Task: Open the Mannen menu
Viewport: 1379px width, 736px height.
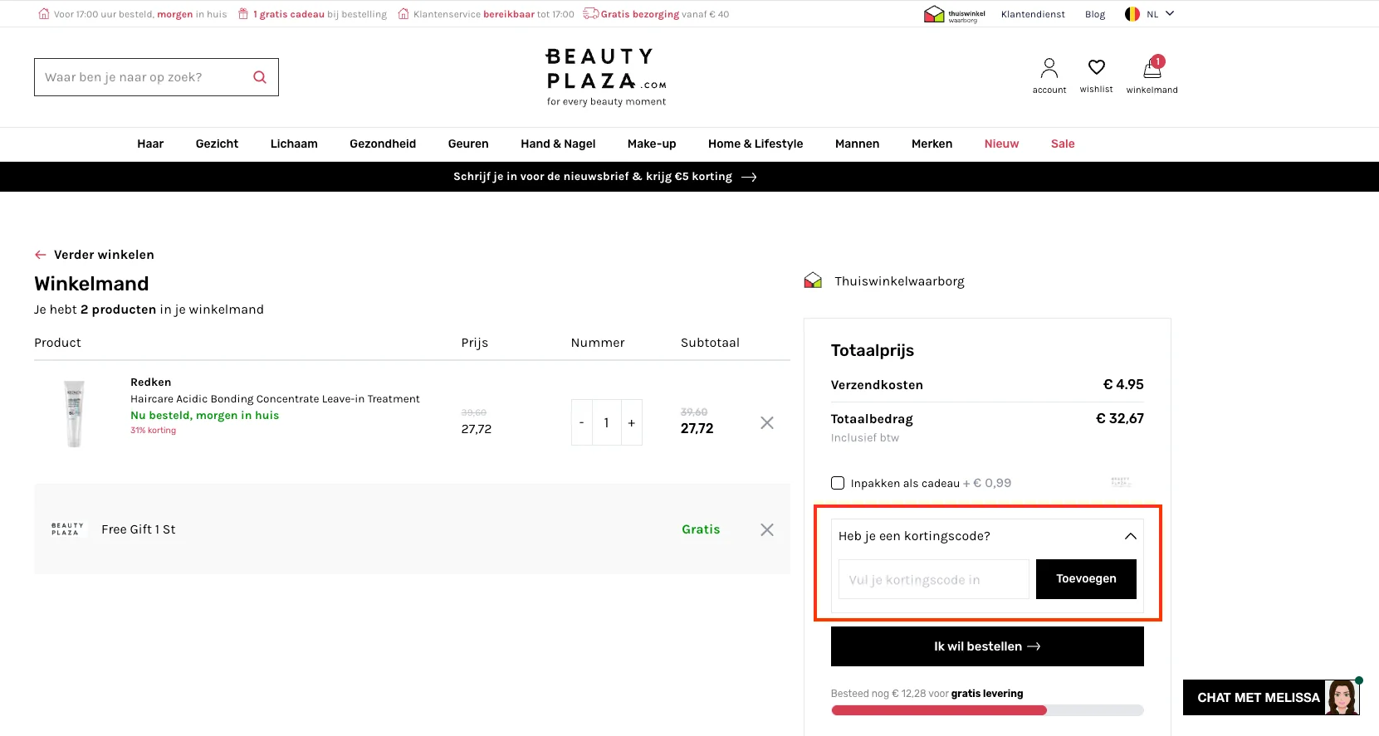Action: coord(857,144)
